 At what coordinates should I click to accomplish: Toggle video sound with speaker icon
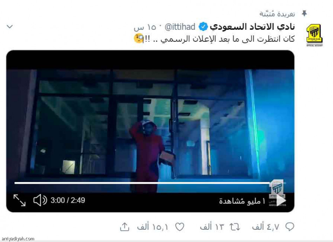(x=40, y=200)
